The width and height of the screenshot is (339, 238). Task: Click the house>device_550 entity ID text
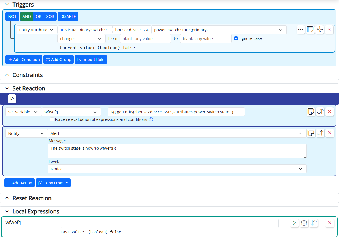132,30
